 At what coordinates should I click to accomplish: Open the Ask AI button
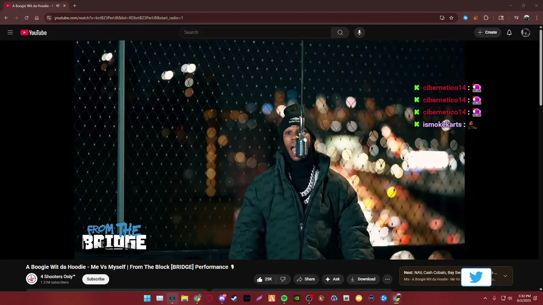(x=332, y=279)
